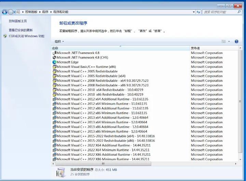Click the horizontal scrollbar thumb
The width and height of the screenshot is (246, 181).
coord(103,164)
